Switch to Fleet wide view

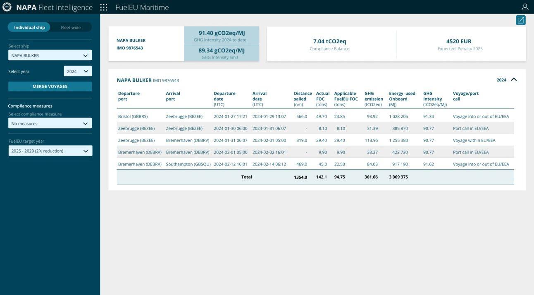pyautogui.click(x=71, y=27)
